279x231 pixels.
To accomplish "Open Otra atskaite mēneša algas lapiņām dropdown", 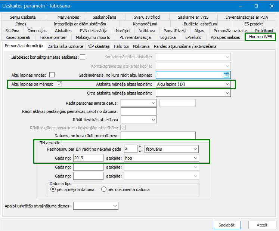I will pyautogui.click(x=193, y=93).
